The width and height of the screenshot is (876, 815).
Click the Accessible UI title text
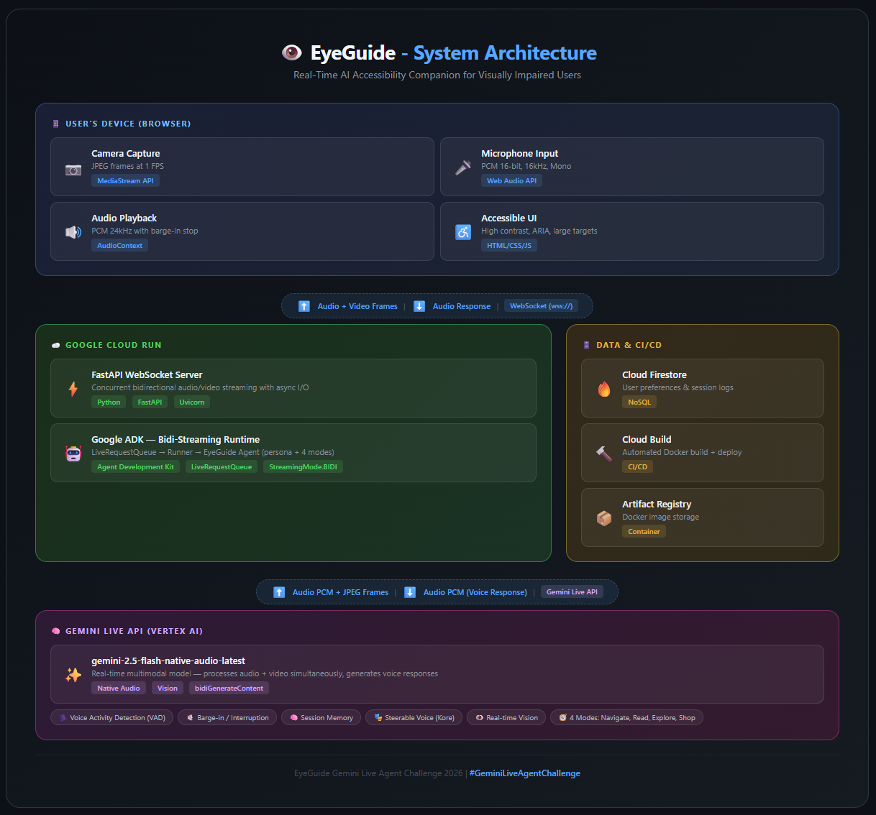(509, 218)
